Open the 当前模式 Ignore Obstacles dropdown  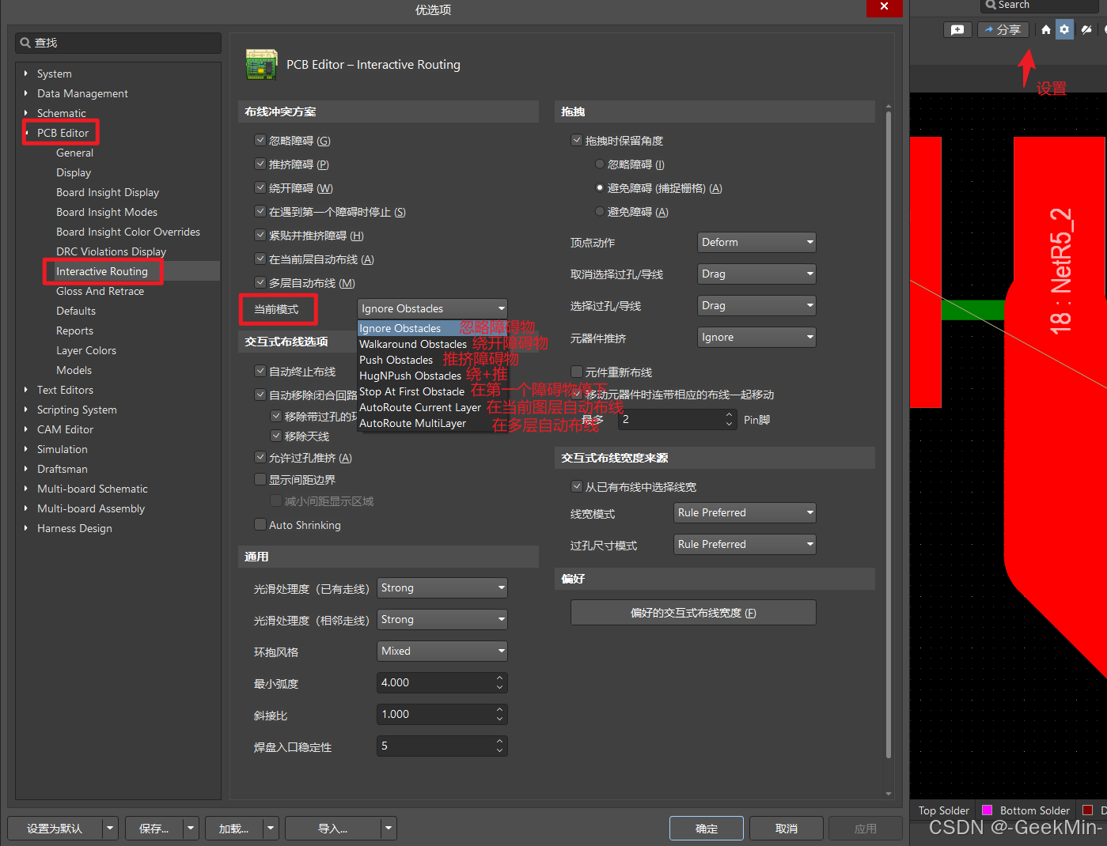click(432, 308)
